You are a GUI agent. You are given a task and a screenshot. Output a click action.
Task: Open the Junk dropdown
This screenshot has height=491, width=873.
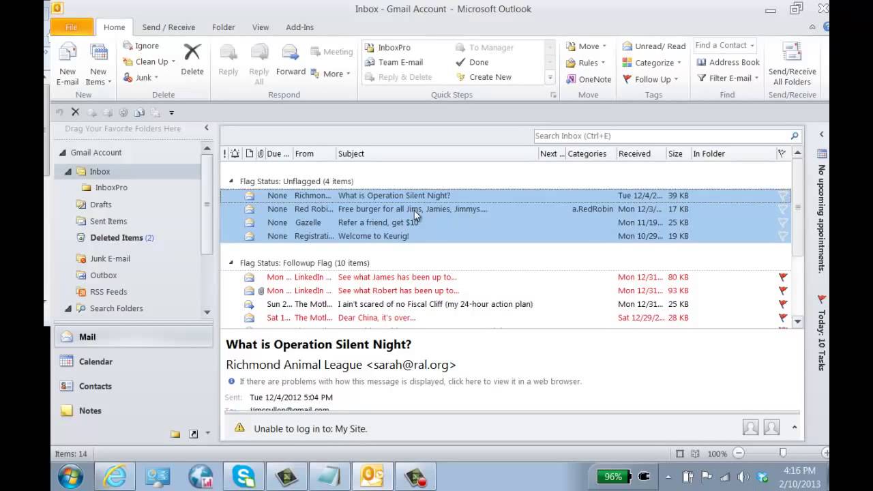pyautogui.click(x=140, y=78)
